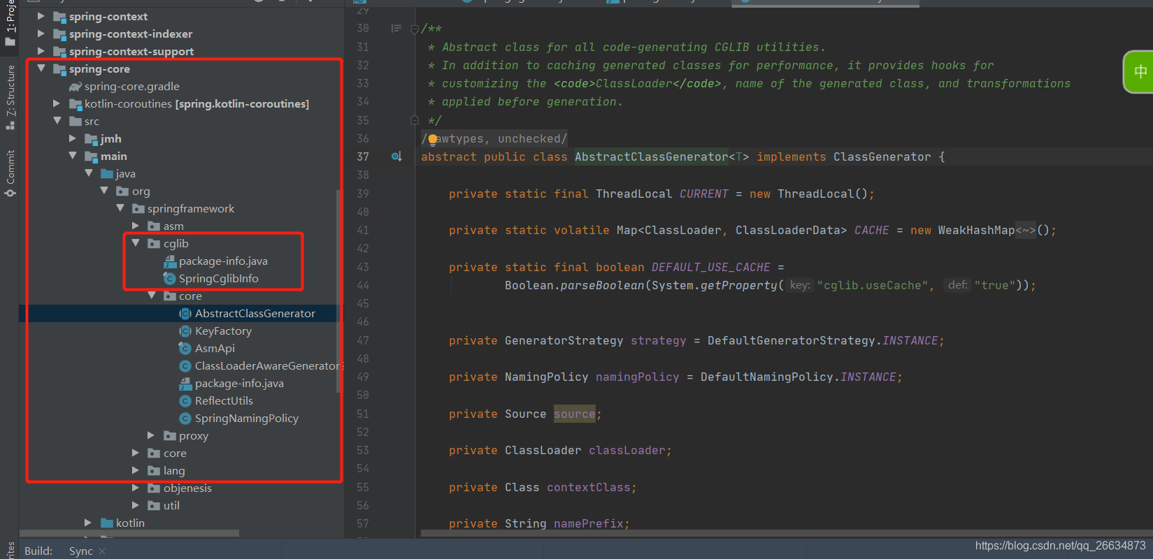Open the KeyFactory class
Screen dimensions: 1153x559
pos(223,331)
